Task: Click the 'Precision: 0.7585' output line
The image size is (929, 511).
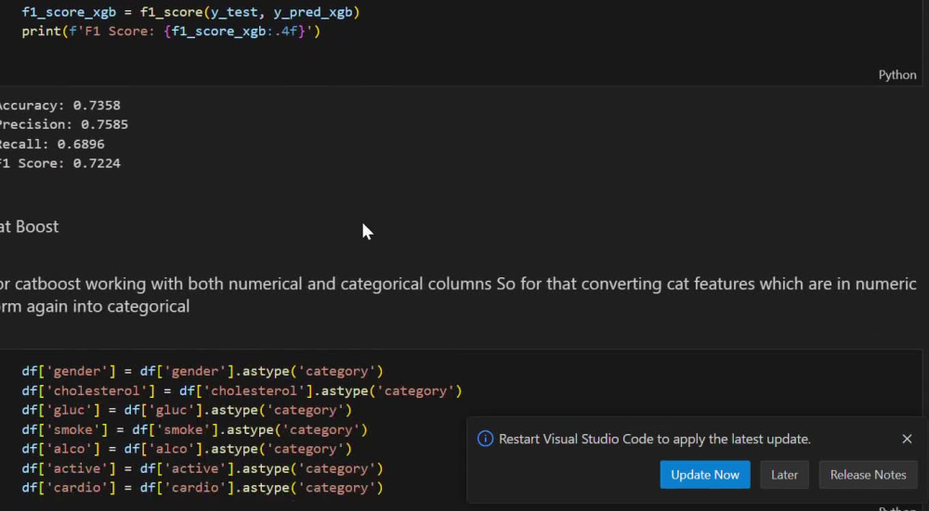Action: pos(63,125)
